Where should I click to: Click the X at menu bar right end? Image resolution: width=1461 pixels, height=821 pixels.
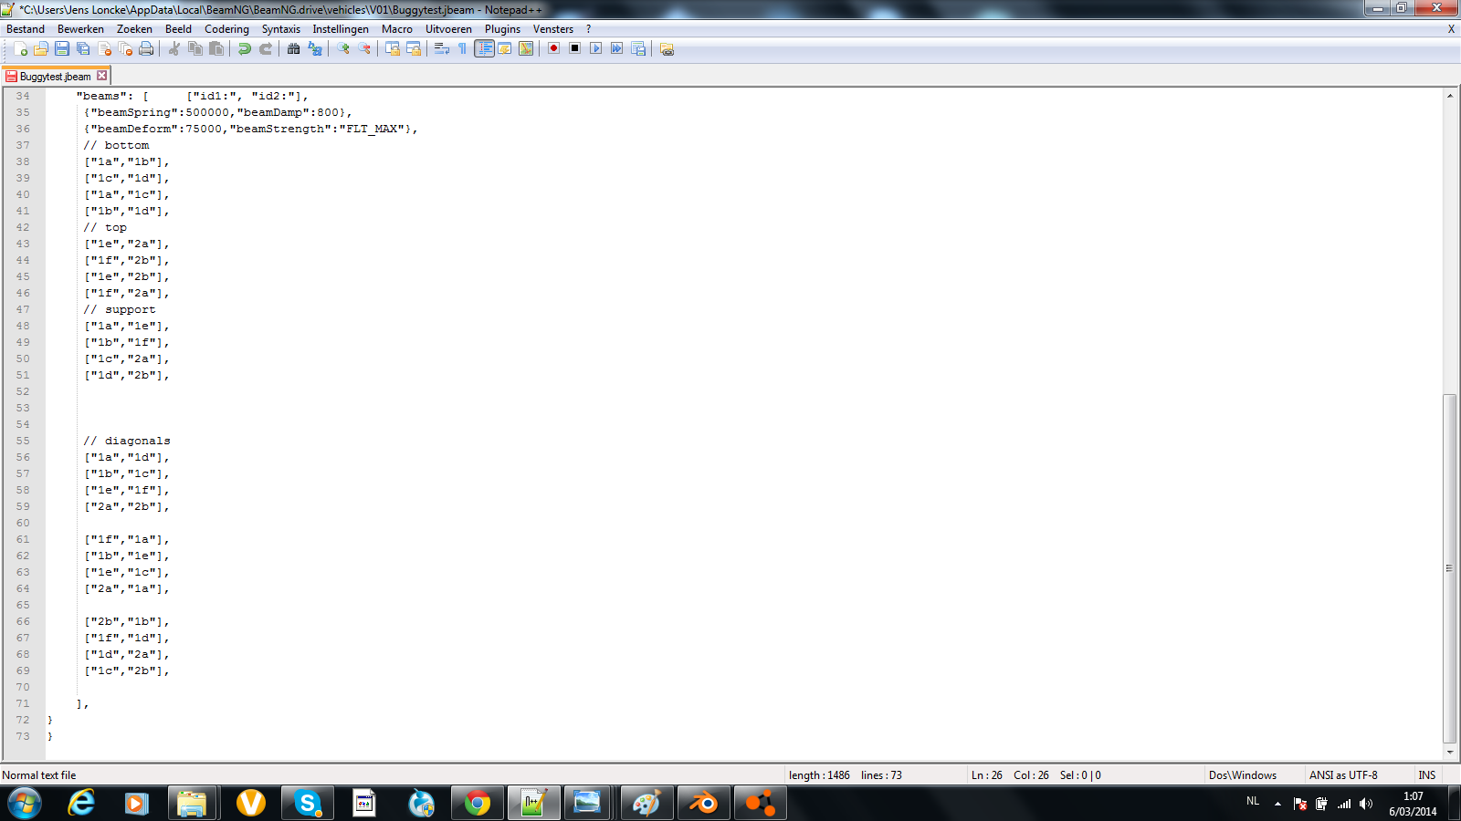[1451, 29]
